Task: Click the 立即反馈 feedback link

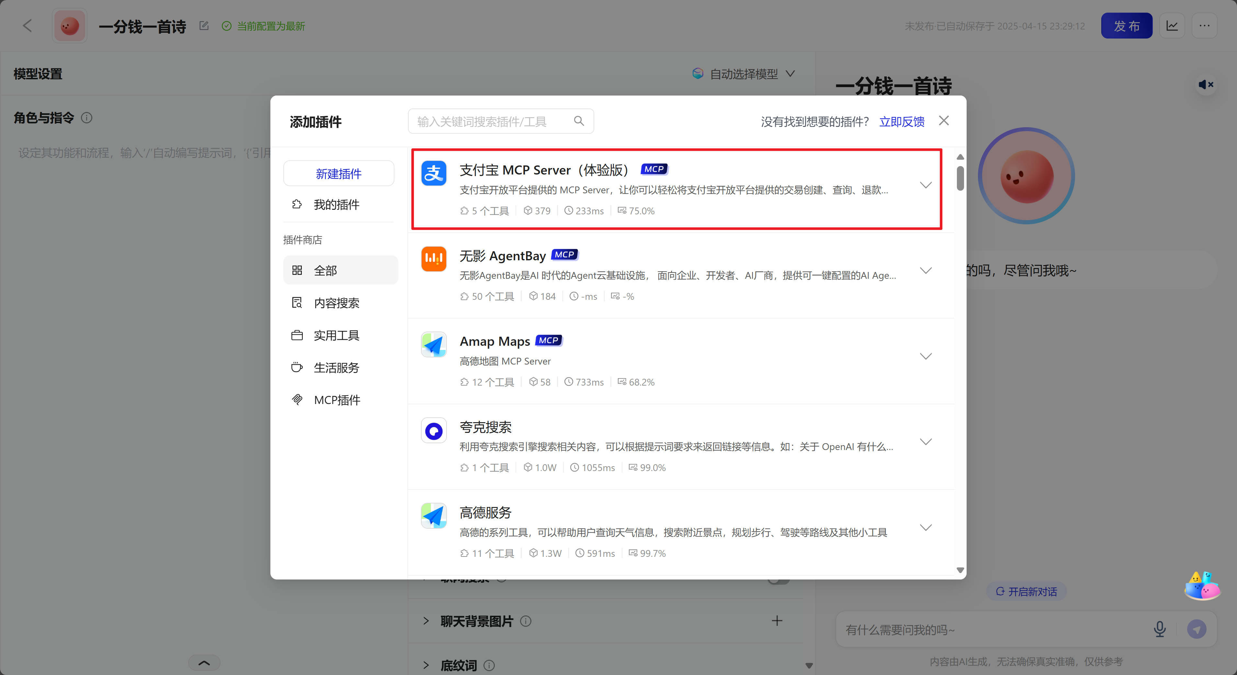Action: pos(901,121)
